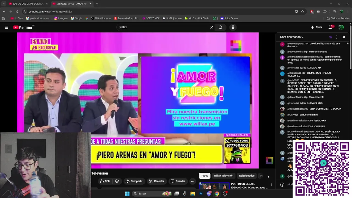Image resolution: width=352 pixels, height=198 pixels.
Task: Bookmark this page with star icon
Action: click(x=302, y=12)
